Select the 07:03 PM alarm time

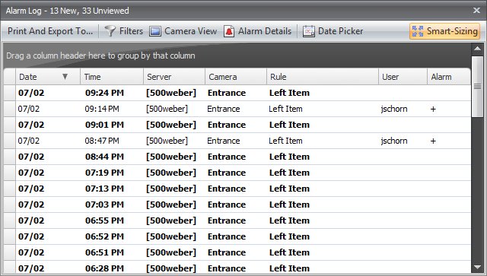(104, 205)
